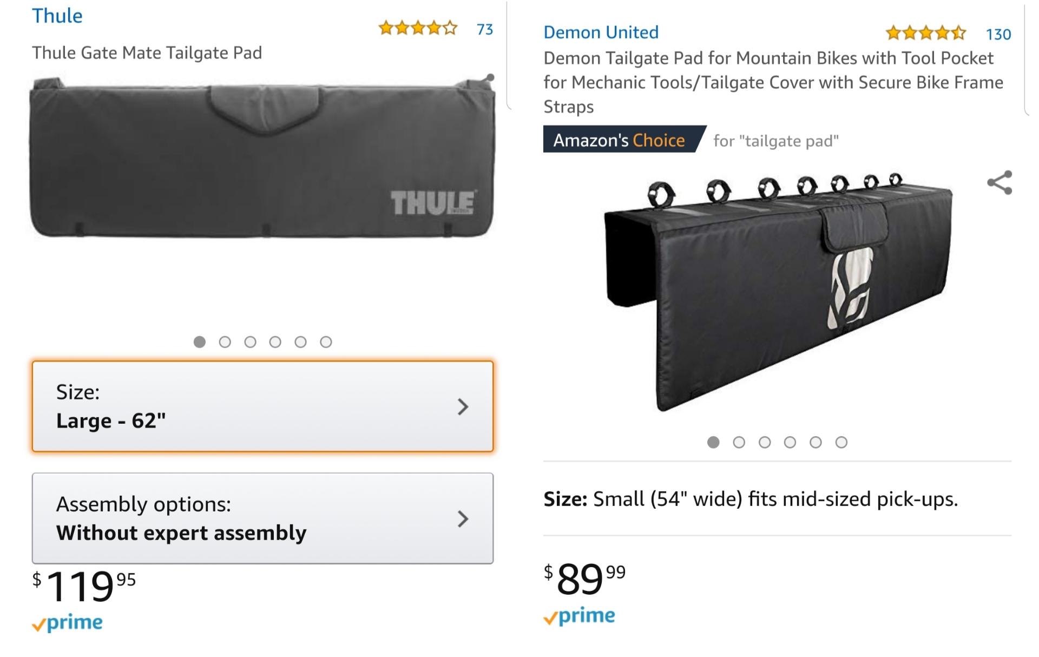Image resolution: width=1039 pixels, height=657 pixels.
Task: Click the star rating next to Thule
Action: [x=418, y=29]
